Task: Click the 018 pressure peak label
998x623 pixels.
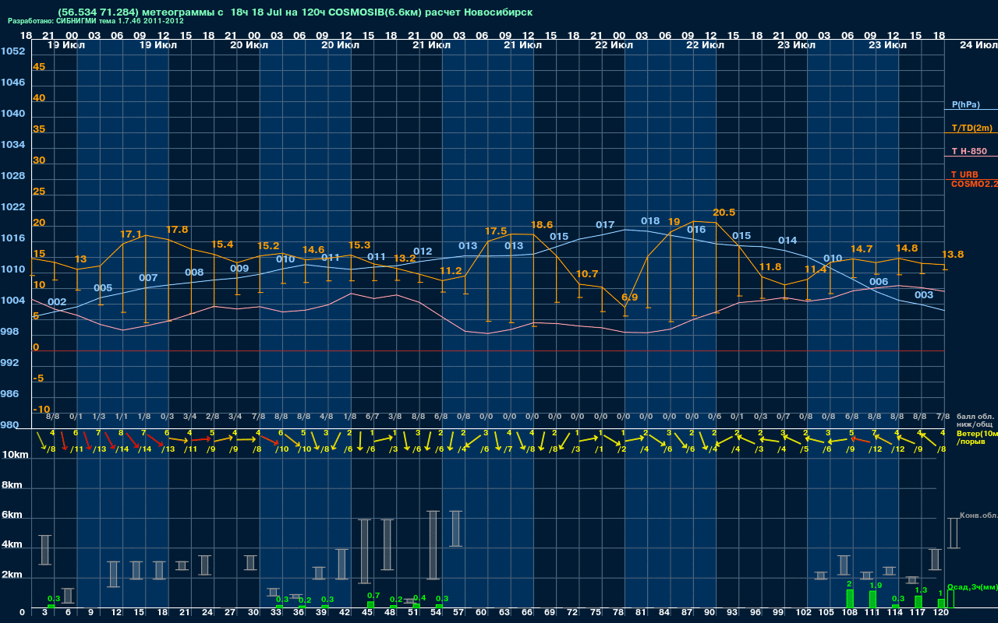Action: (x=650, y=220)
